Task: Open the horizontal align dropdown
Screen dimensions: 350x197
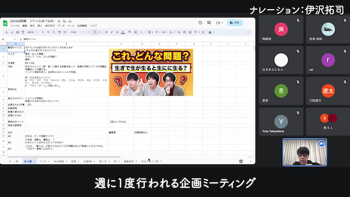Action: [x=151, y=32]
